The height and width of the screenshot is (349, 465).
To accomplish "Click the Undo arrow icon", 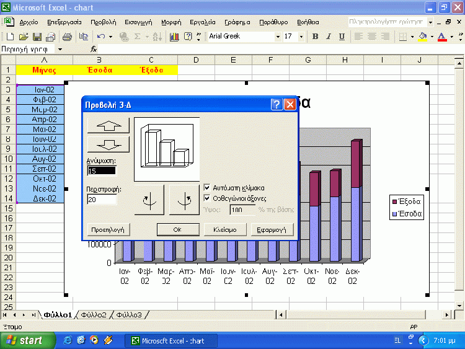I will tap(101, 37).
